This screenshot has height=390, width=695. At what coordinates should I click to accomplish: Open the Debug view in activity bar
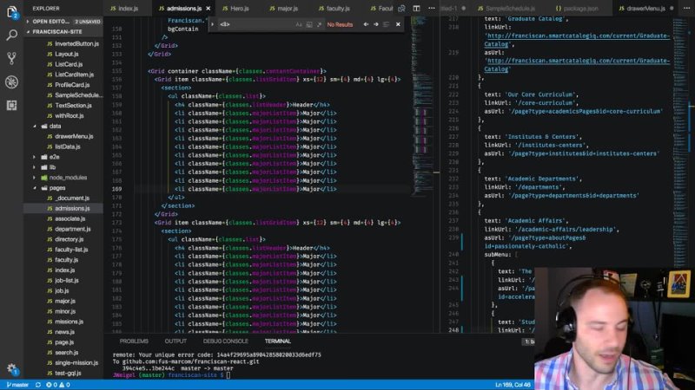11,81
